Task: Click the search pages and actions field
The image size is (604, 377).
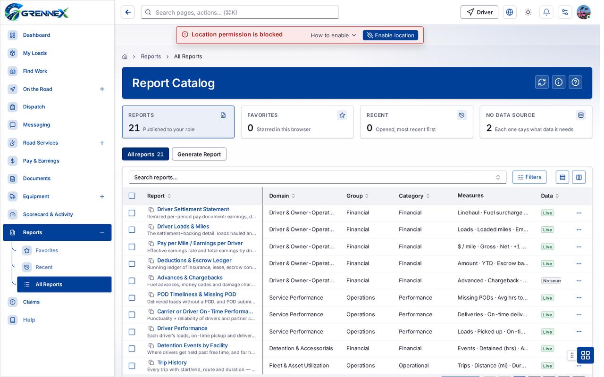Action: coord(240,12)
